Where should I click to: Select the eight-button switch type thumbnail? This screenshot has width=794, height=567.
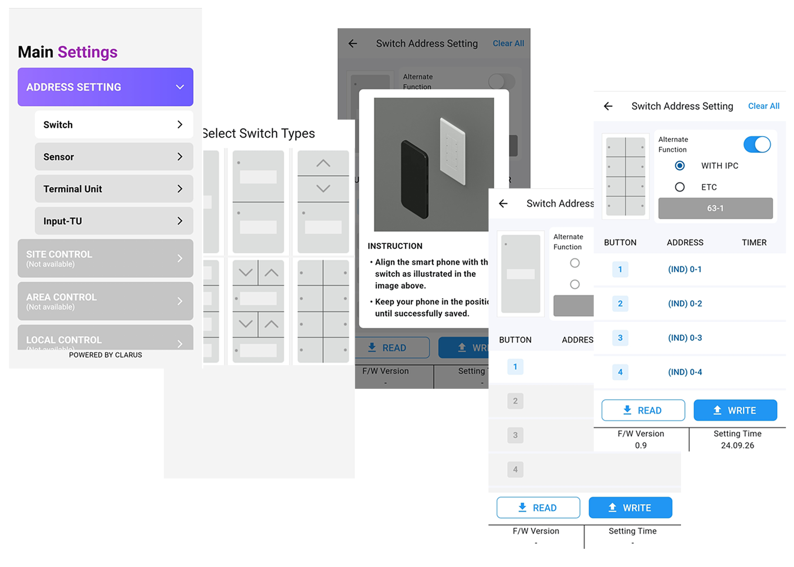click(x=323, y=311)
